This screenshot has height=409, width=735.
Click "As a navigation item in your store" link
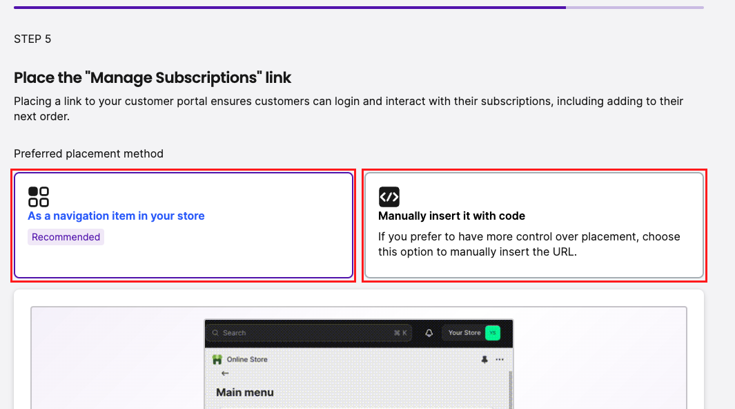click(116, 216)
